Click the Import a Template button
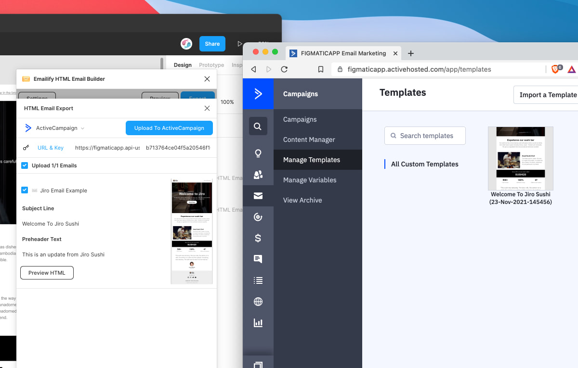This screenshot has height=368, width=578. point(546,95)
